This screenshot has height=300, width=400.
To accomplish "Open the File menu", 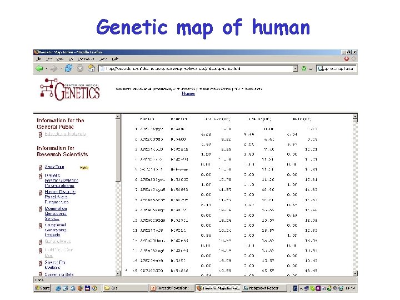I will coord(38,59).
